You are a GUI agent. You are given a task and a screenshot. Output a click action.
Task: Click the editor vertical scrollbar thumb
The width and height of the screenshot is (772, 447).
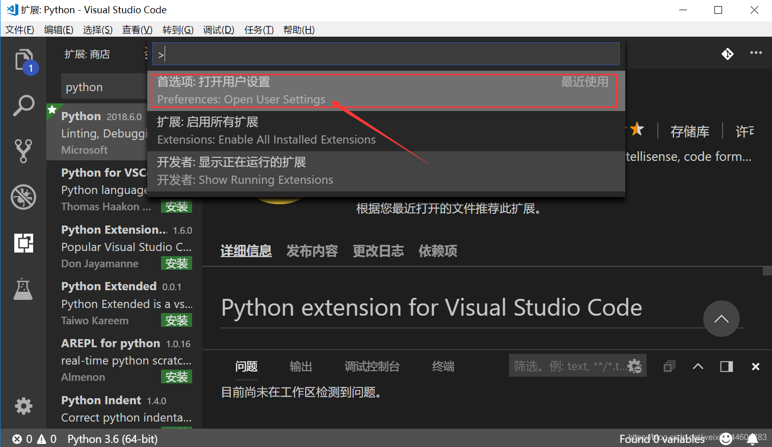click(767, 271)
